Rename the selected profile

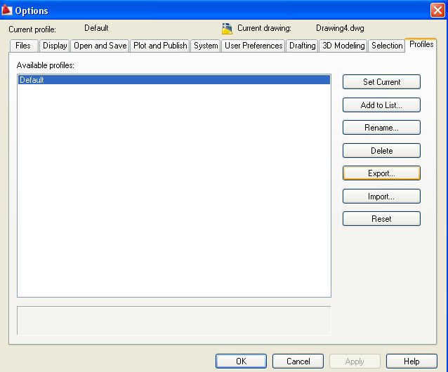point(381,128)
